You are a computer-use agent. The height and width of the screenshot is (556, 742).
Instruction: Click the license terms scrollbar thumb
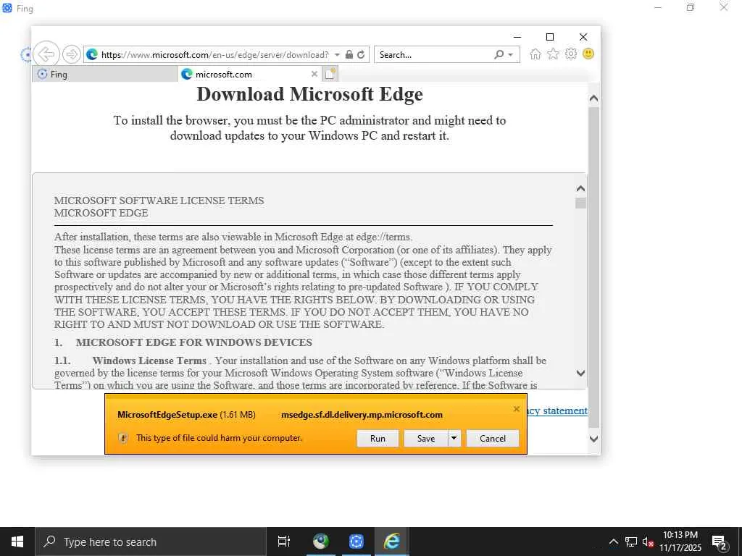[x=580, y=203]
